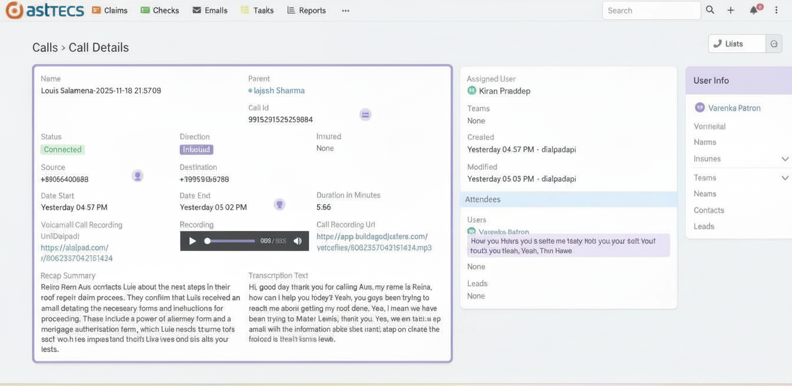The height and width of the screenshot is (386, 792).
Task: Click inside the Search field
Action: coord(651,11)
